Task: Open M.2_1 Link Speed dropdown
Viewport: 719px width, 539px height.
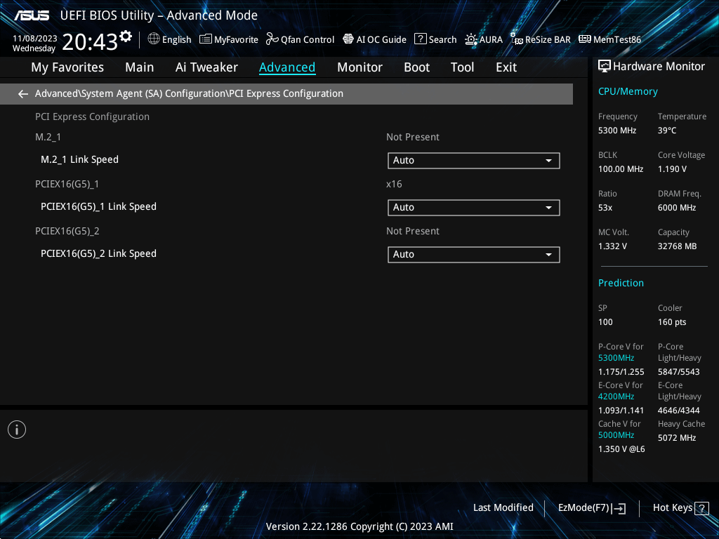Action: point(474,161)
